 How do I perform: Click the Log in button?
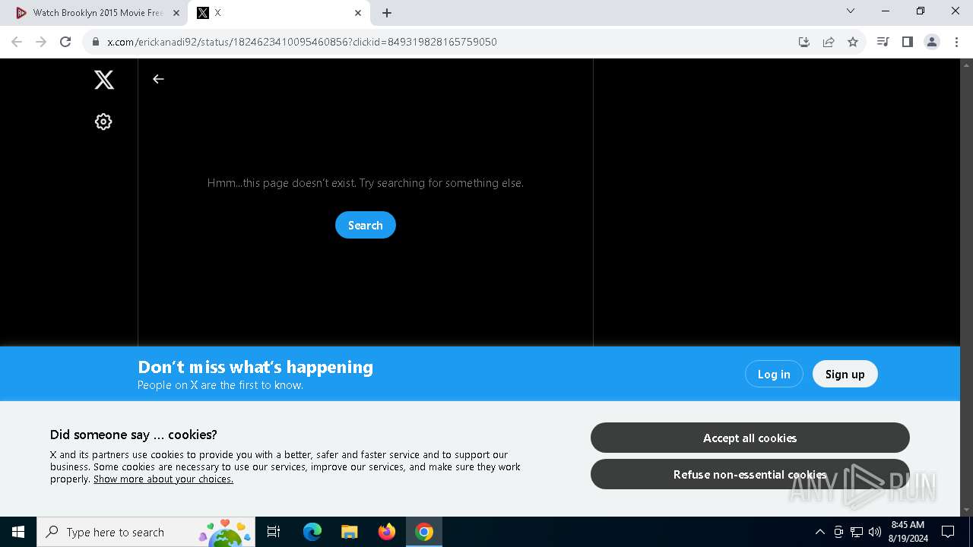coord(774,374)
